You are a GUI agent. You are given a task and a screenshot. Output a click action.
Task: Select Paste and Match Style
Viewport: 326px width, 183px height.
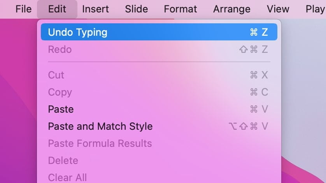pos(159,126)
